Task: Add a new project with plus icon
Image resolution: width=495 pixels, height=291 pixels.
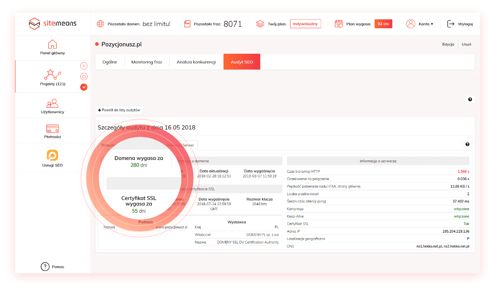Action: [x=84, y=66]
